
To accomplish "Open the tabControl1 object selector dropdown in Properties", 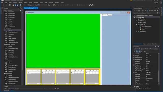I will [x=159, y=49].
